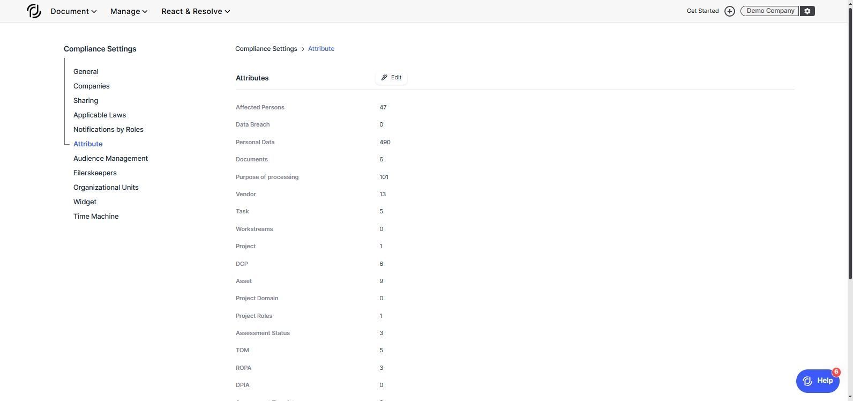The height and width of the screenshot is (401, 853).
Task: Click the Workstreams attribute label
Action: click(x=254, y=229)
